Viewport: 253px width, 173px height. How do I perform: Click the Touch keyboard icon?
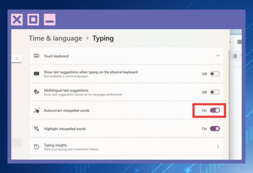click(x=36, y=56)
